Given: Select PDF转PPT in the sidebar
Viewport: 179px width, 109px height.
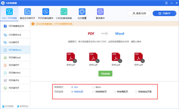Looking at the screenshot, I should click(x=15, y=65).
